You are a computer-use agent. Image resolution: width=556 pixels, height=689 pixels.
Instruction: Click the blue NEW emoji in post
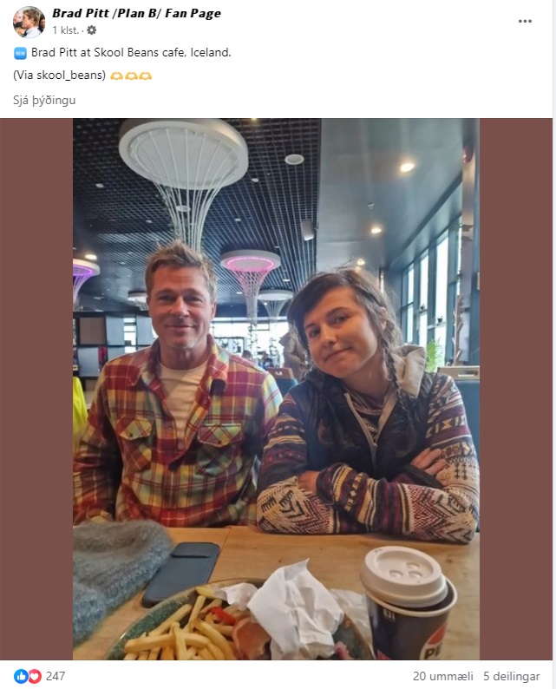coord(20,53)
